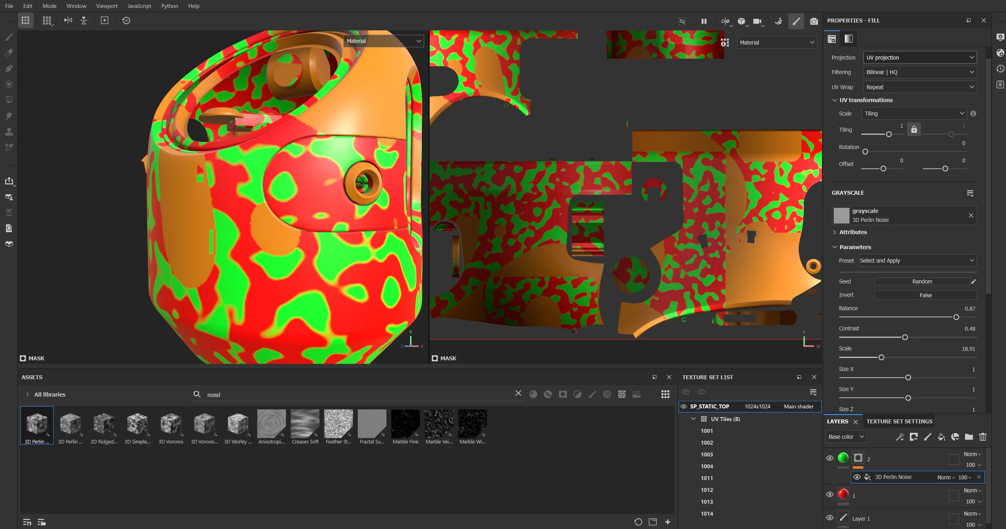Add a fill layer using the bucket icon
1006x529 pixels.
pyautogui.click(x=941, y=437)
